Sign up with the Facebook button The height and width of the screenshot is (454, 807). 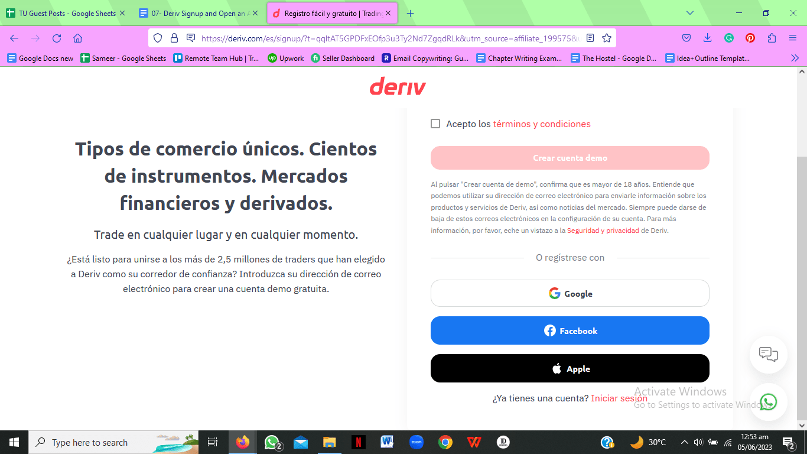click(570, 330)
